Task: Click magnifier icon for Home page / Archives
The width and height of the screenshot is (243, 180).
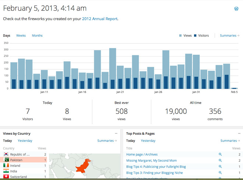Action: tap(220, 155)
